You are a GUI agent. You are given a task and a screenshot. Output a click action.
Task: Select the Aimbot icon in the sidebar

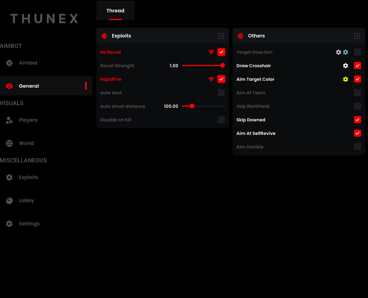coord(9,63)
